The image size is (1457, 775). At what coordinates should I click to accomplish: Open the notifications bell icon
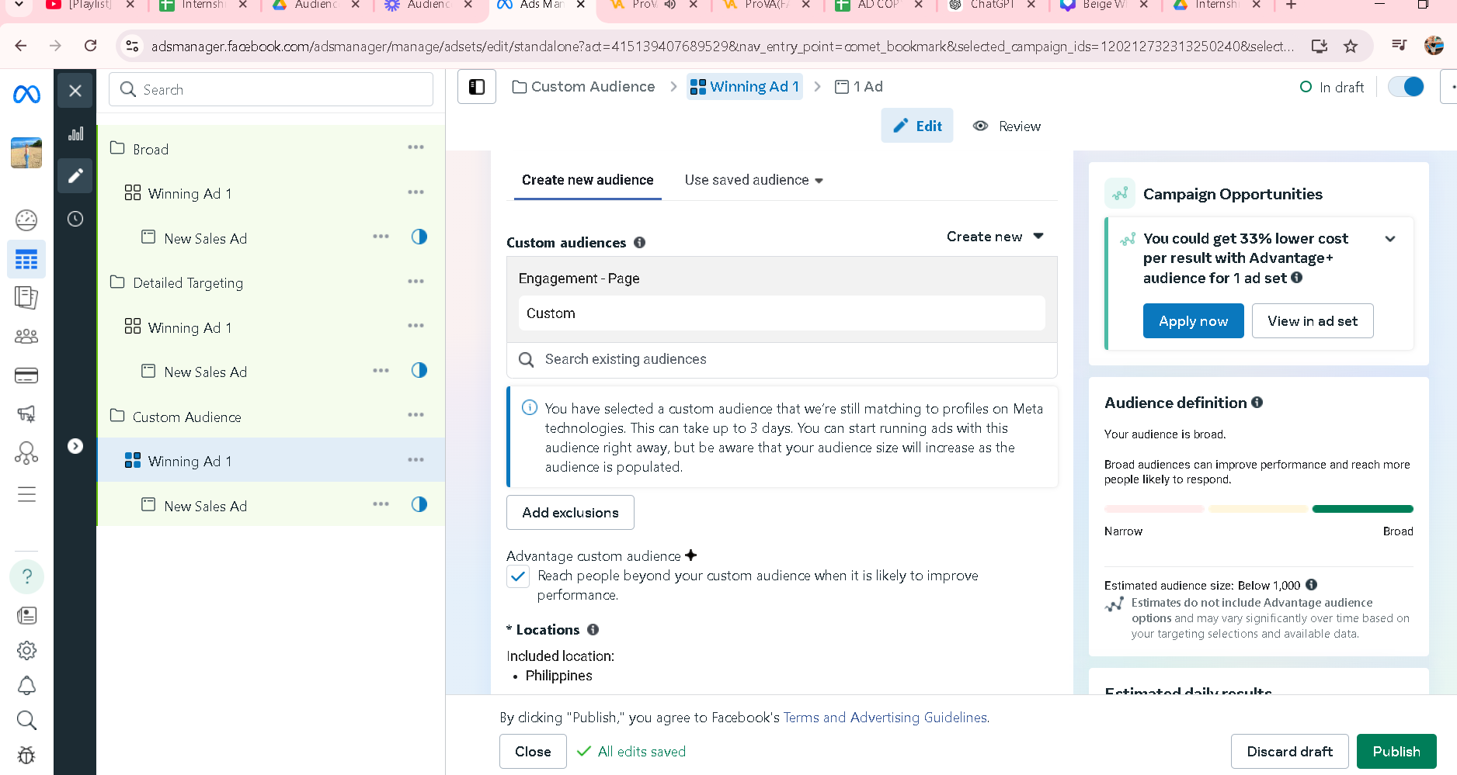(x=26, y=686)
